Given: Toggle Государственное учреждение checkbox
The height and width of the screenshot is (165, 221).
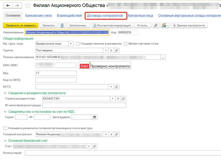Looking at the screenshot, I should pyautogui.click(x=78, y=44).
